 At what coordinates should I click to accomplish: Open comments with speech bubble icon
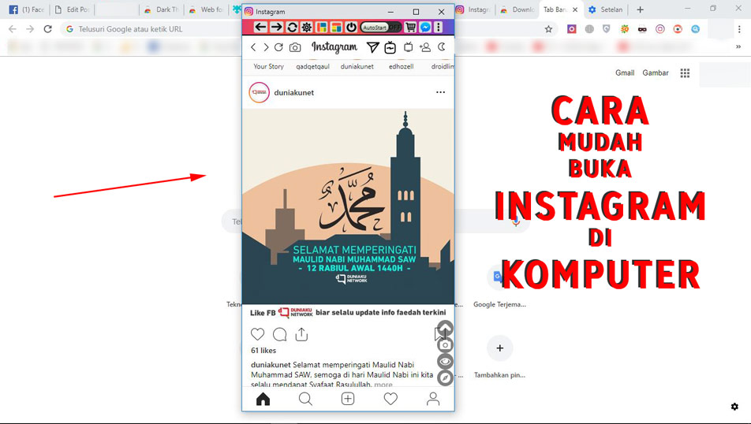click(x=280, y=334)
